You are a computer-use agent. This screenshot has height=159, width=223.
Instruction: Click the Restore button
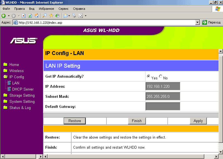point(75,121)
